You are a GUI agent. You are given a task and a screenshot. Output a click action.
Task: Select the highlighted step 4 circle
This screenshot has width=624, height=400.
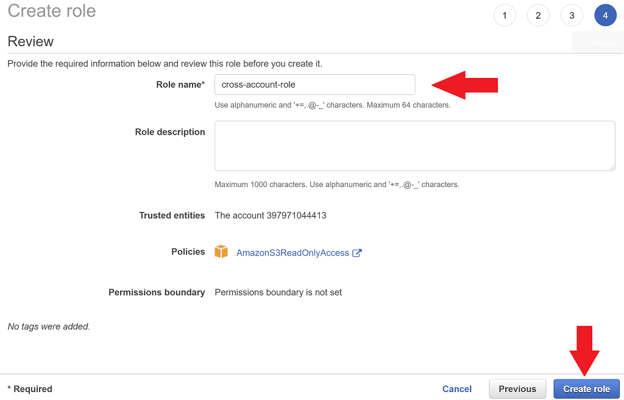pos(605,15)
